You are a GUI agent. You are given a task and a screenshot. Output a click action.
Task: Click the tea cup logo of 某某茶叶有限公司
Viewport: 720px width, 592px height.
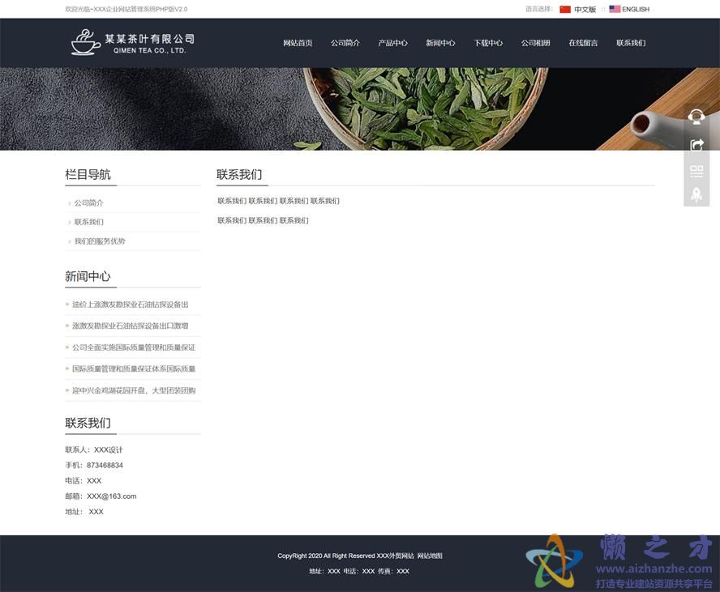click(84, 41)
